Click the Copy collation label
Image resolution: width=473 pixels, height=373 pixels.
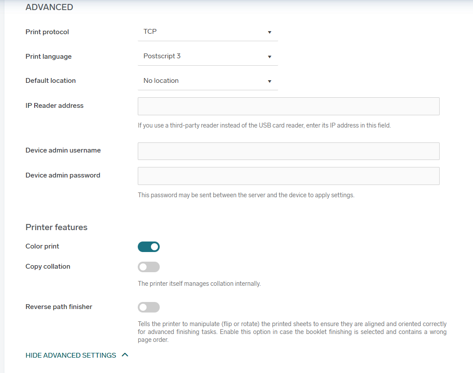tap(48, 266)
